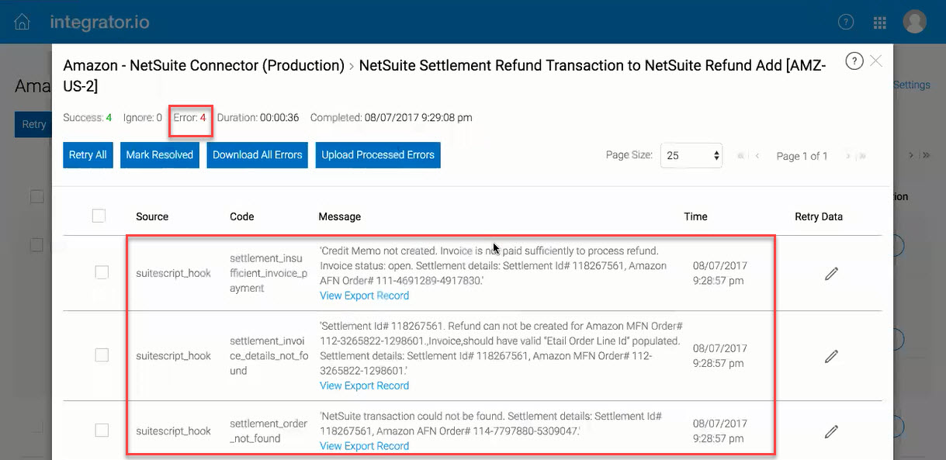The image size is (946, 460).
Task: Edit retry data for settlement_order_not_found error
Action: (831, 431)
